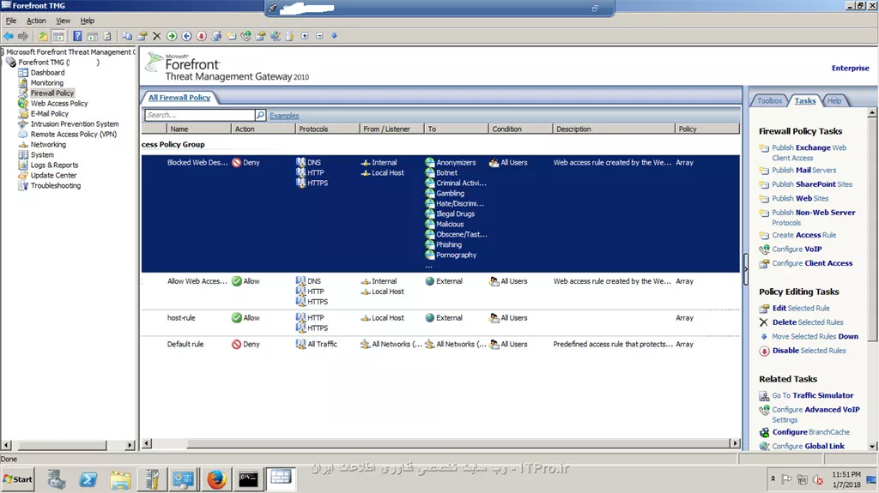Click the up one level folder icon
Image resolution: width=879 pixels, height=493 pixels.
[x=43, y=36]
